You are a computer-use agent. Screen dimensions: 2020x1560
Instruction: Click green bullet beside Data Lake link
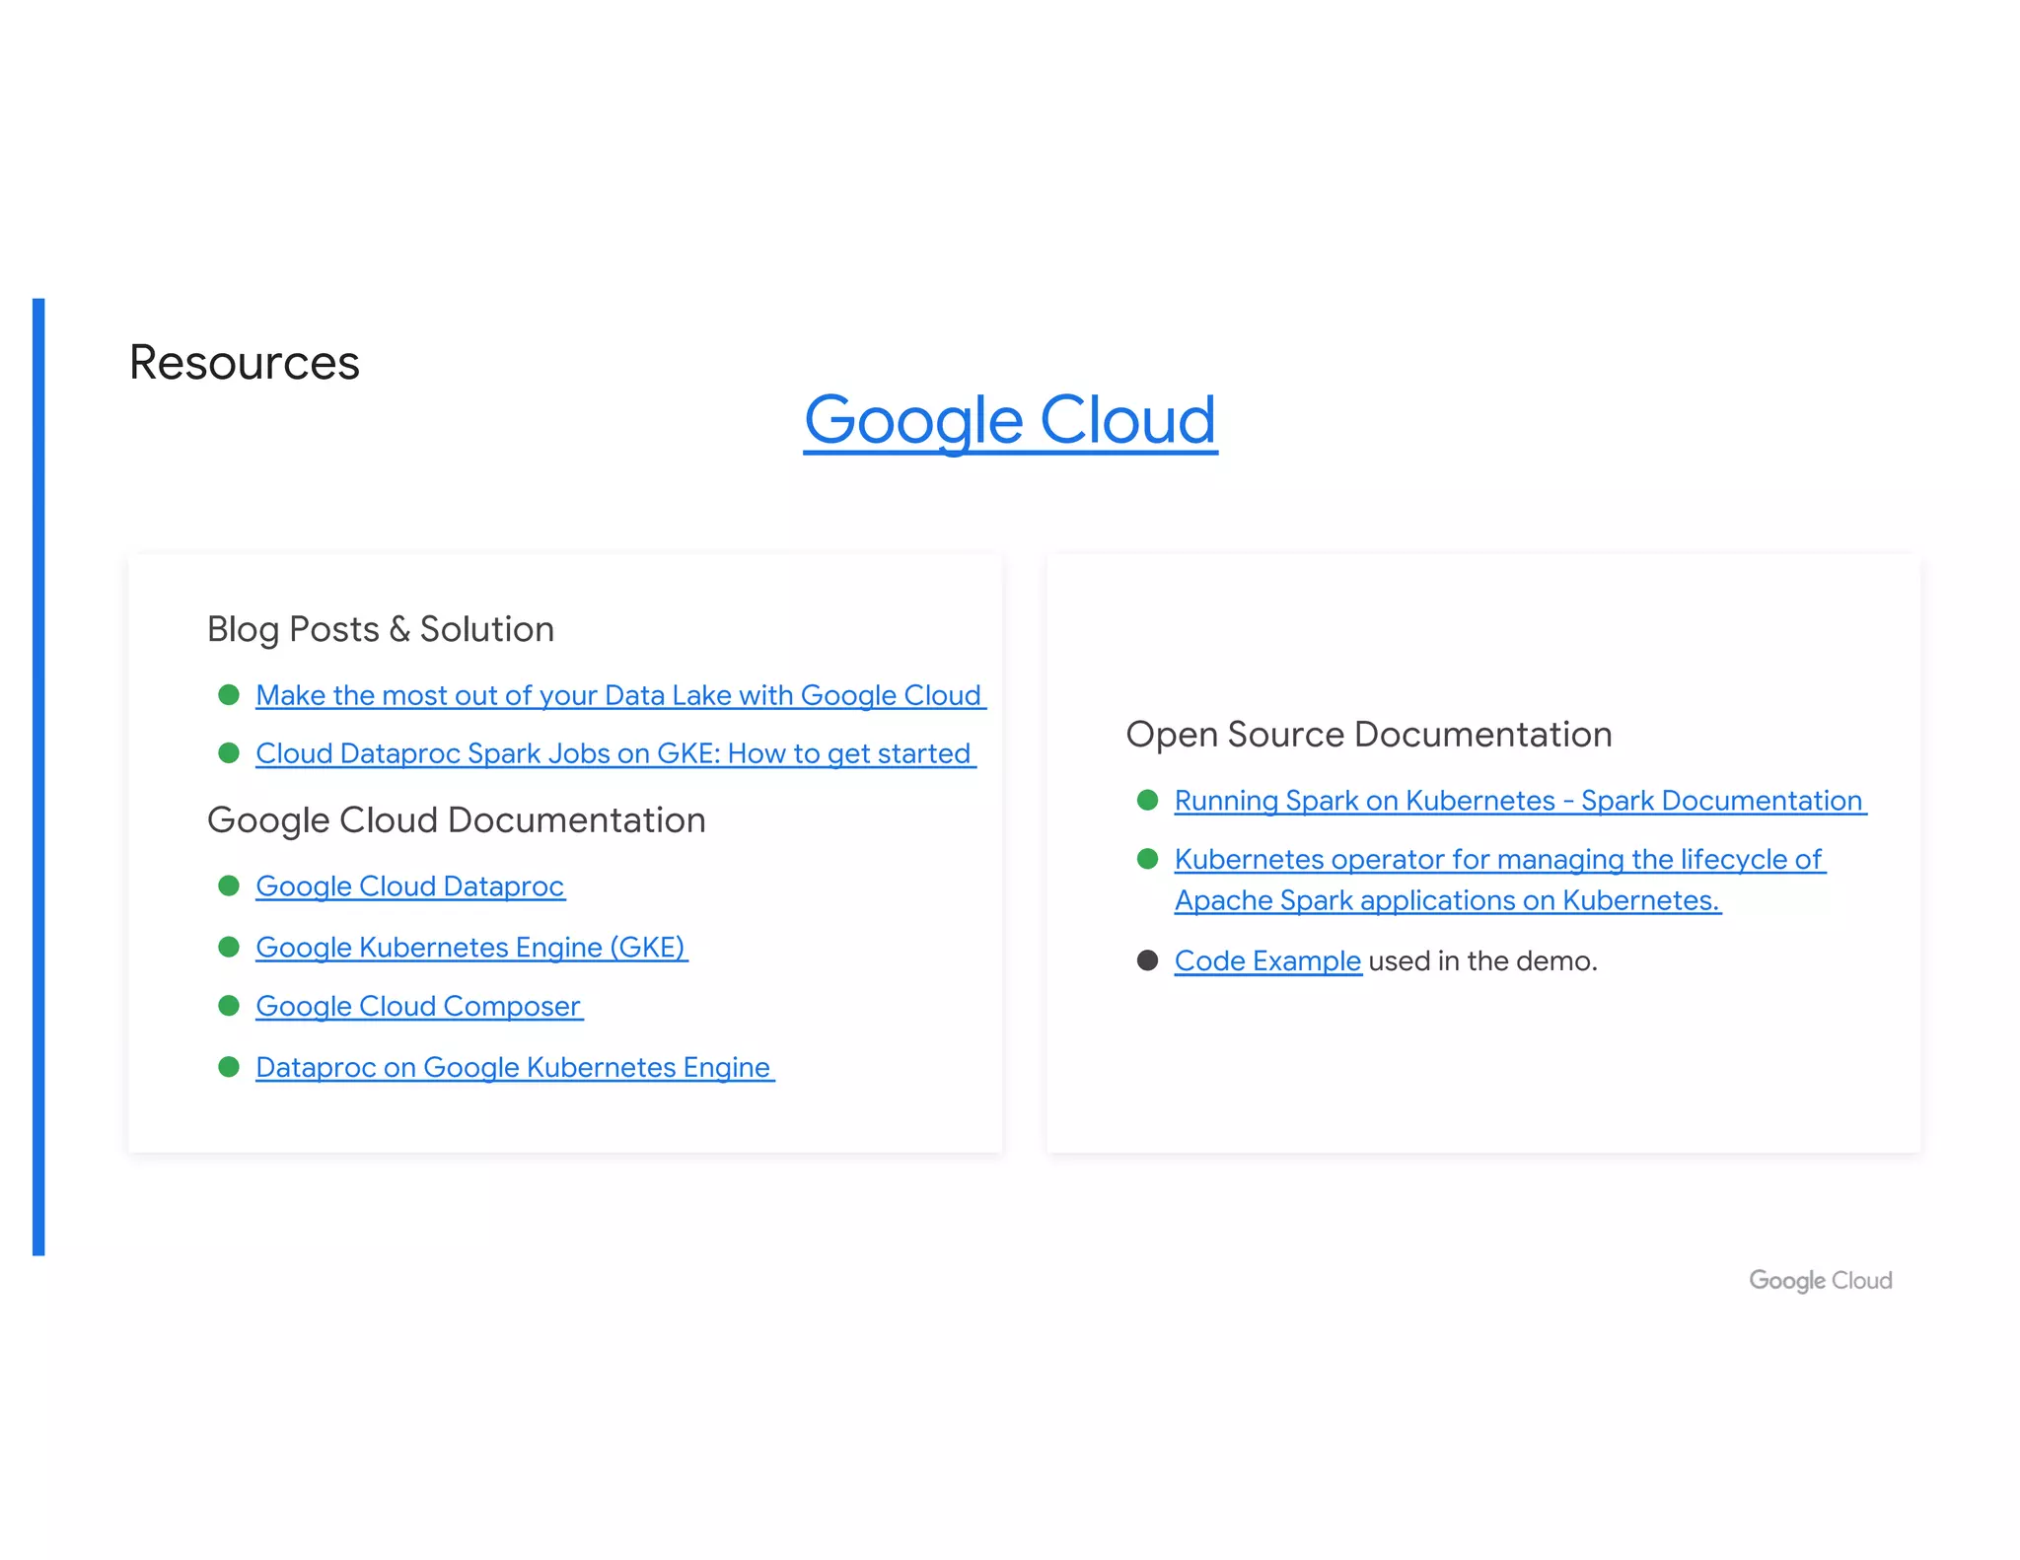(229, 695)
